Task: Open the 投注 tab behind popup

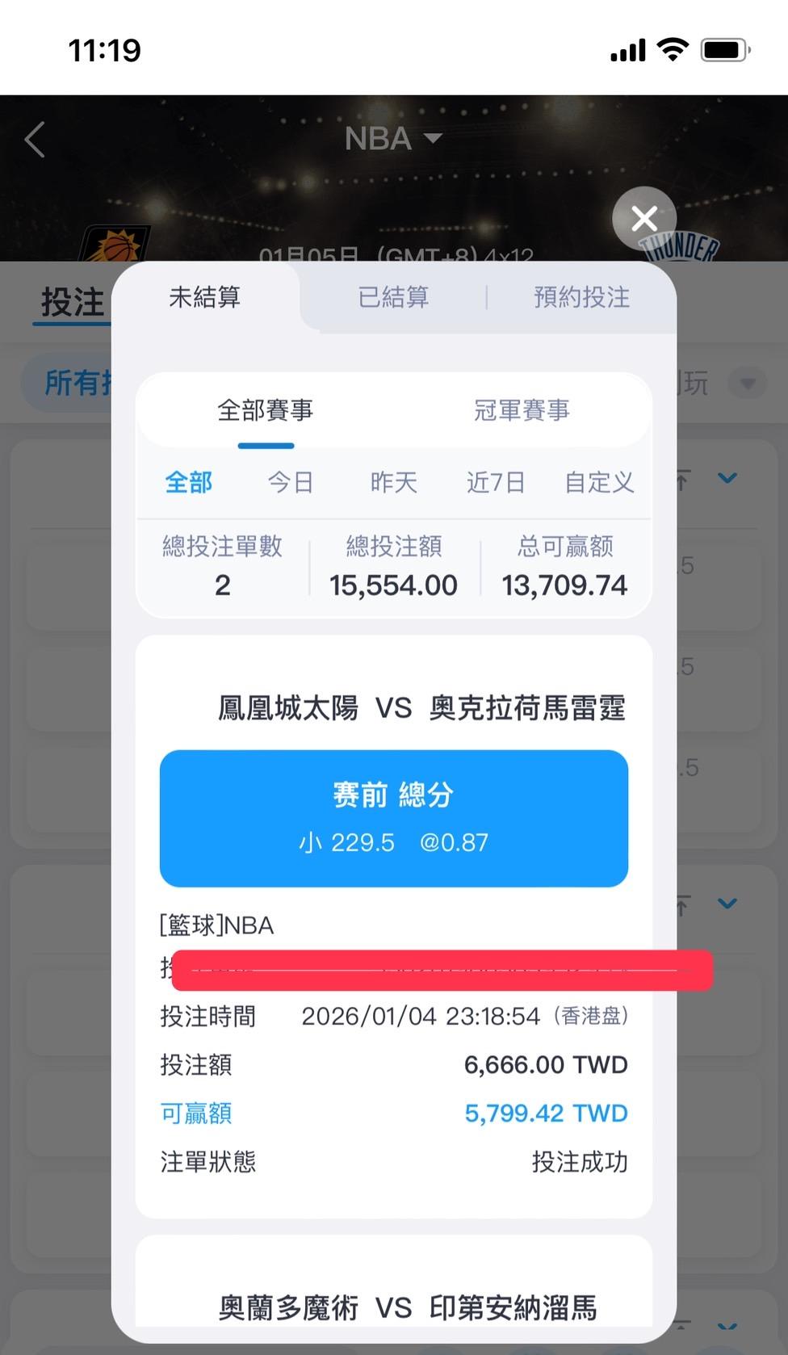Action: point(73,302)
